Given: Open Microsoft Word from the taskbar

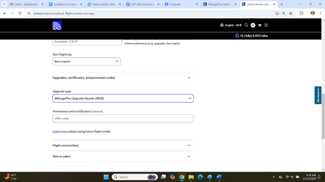Looking at the screenshot, I should (219, 177).
